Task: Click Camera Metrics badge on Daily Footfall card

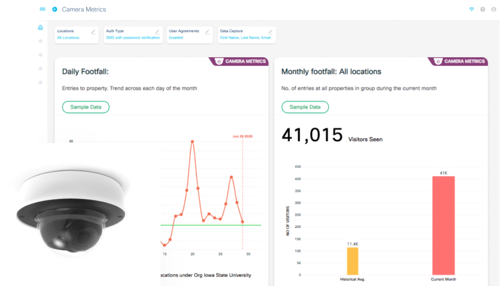Action: coord(241,61)
